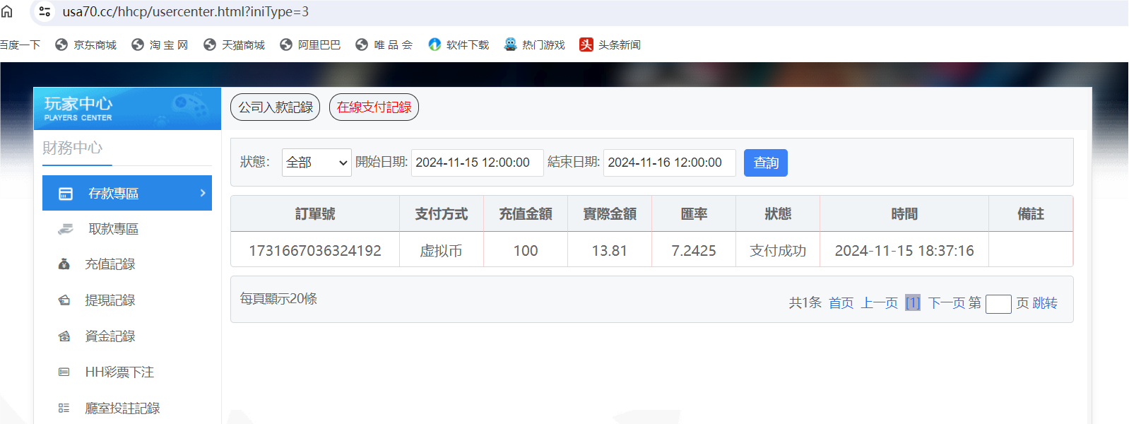Click the 存款專區 card icon

pos(66,194)
